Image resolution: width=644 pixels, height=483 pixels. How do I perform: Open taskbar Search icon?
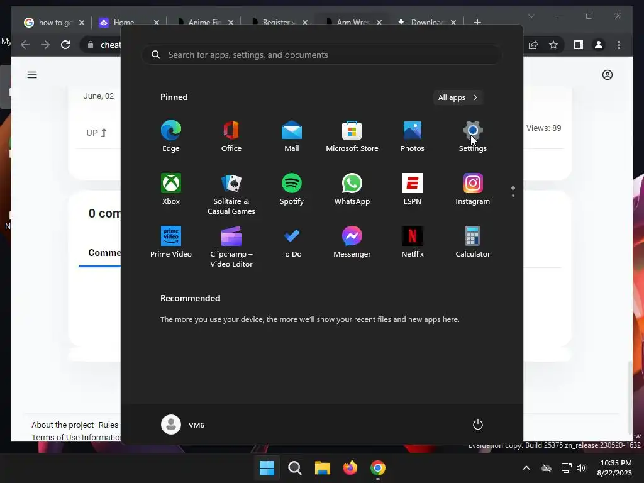(x=294, y=468)
